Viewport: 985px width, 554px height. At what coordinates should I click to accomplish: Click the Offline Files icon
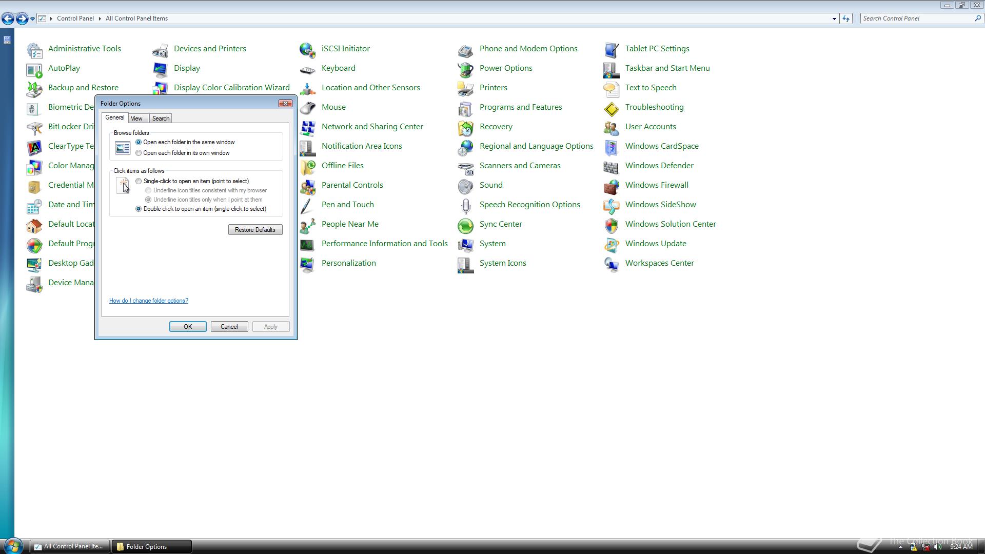click(308, 167)
